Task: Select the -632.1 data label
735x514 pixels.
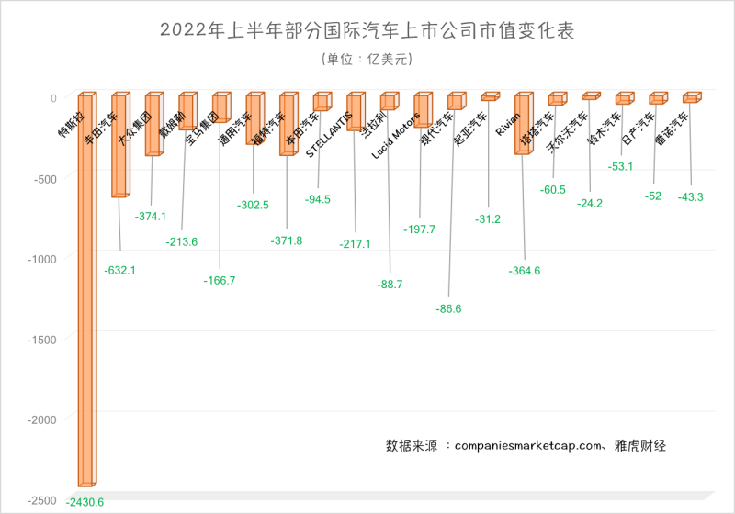Action: pos(120,270)
